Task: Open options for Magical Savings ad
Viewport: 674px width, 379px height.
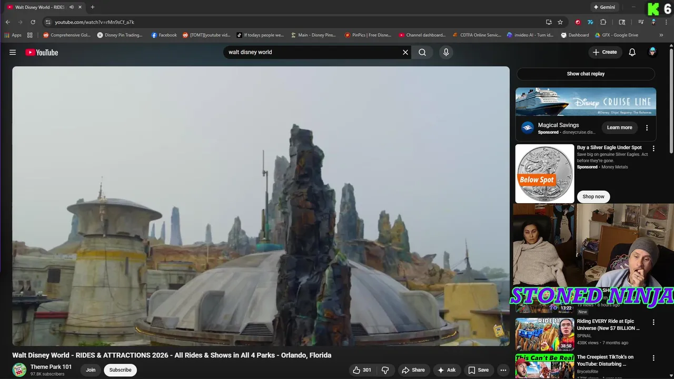Action: (647, 127)
